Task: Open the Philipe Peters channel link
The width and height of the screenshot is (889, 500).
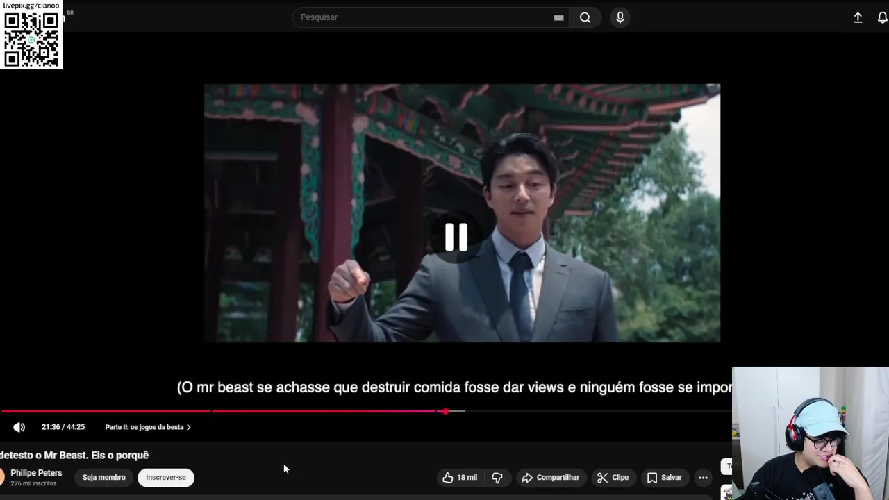Action: pyautogui.click(x=36, y=473)
